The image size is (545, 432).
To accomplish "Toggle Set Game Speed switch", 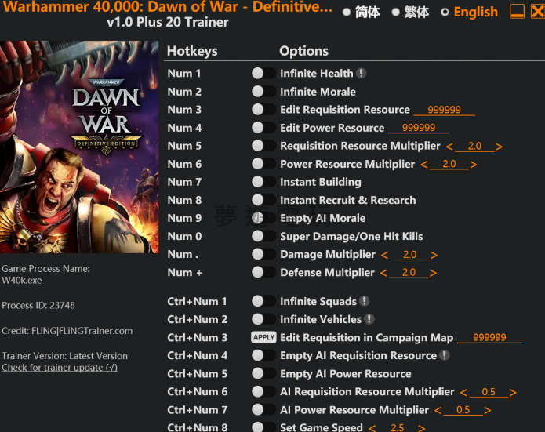I will pyautogui.click(x=263, y=427).
